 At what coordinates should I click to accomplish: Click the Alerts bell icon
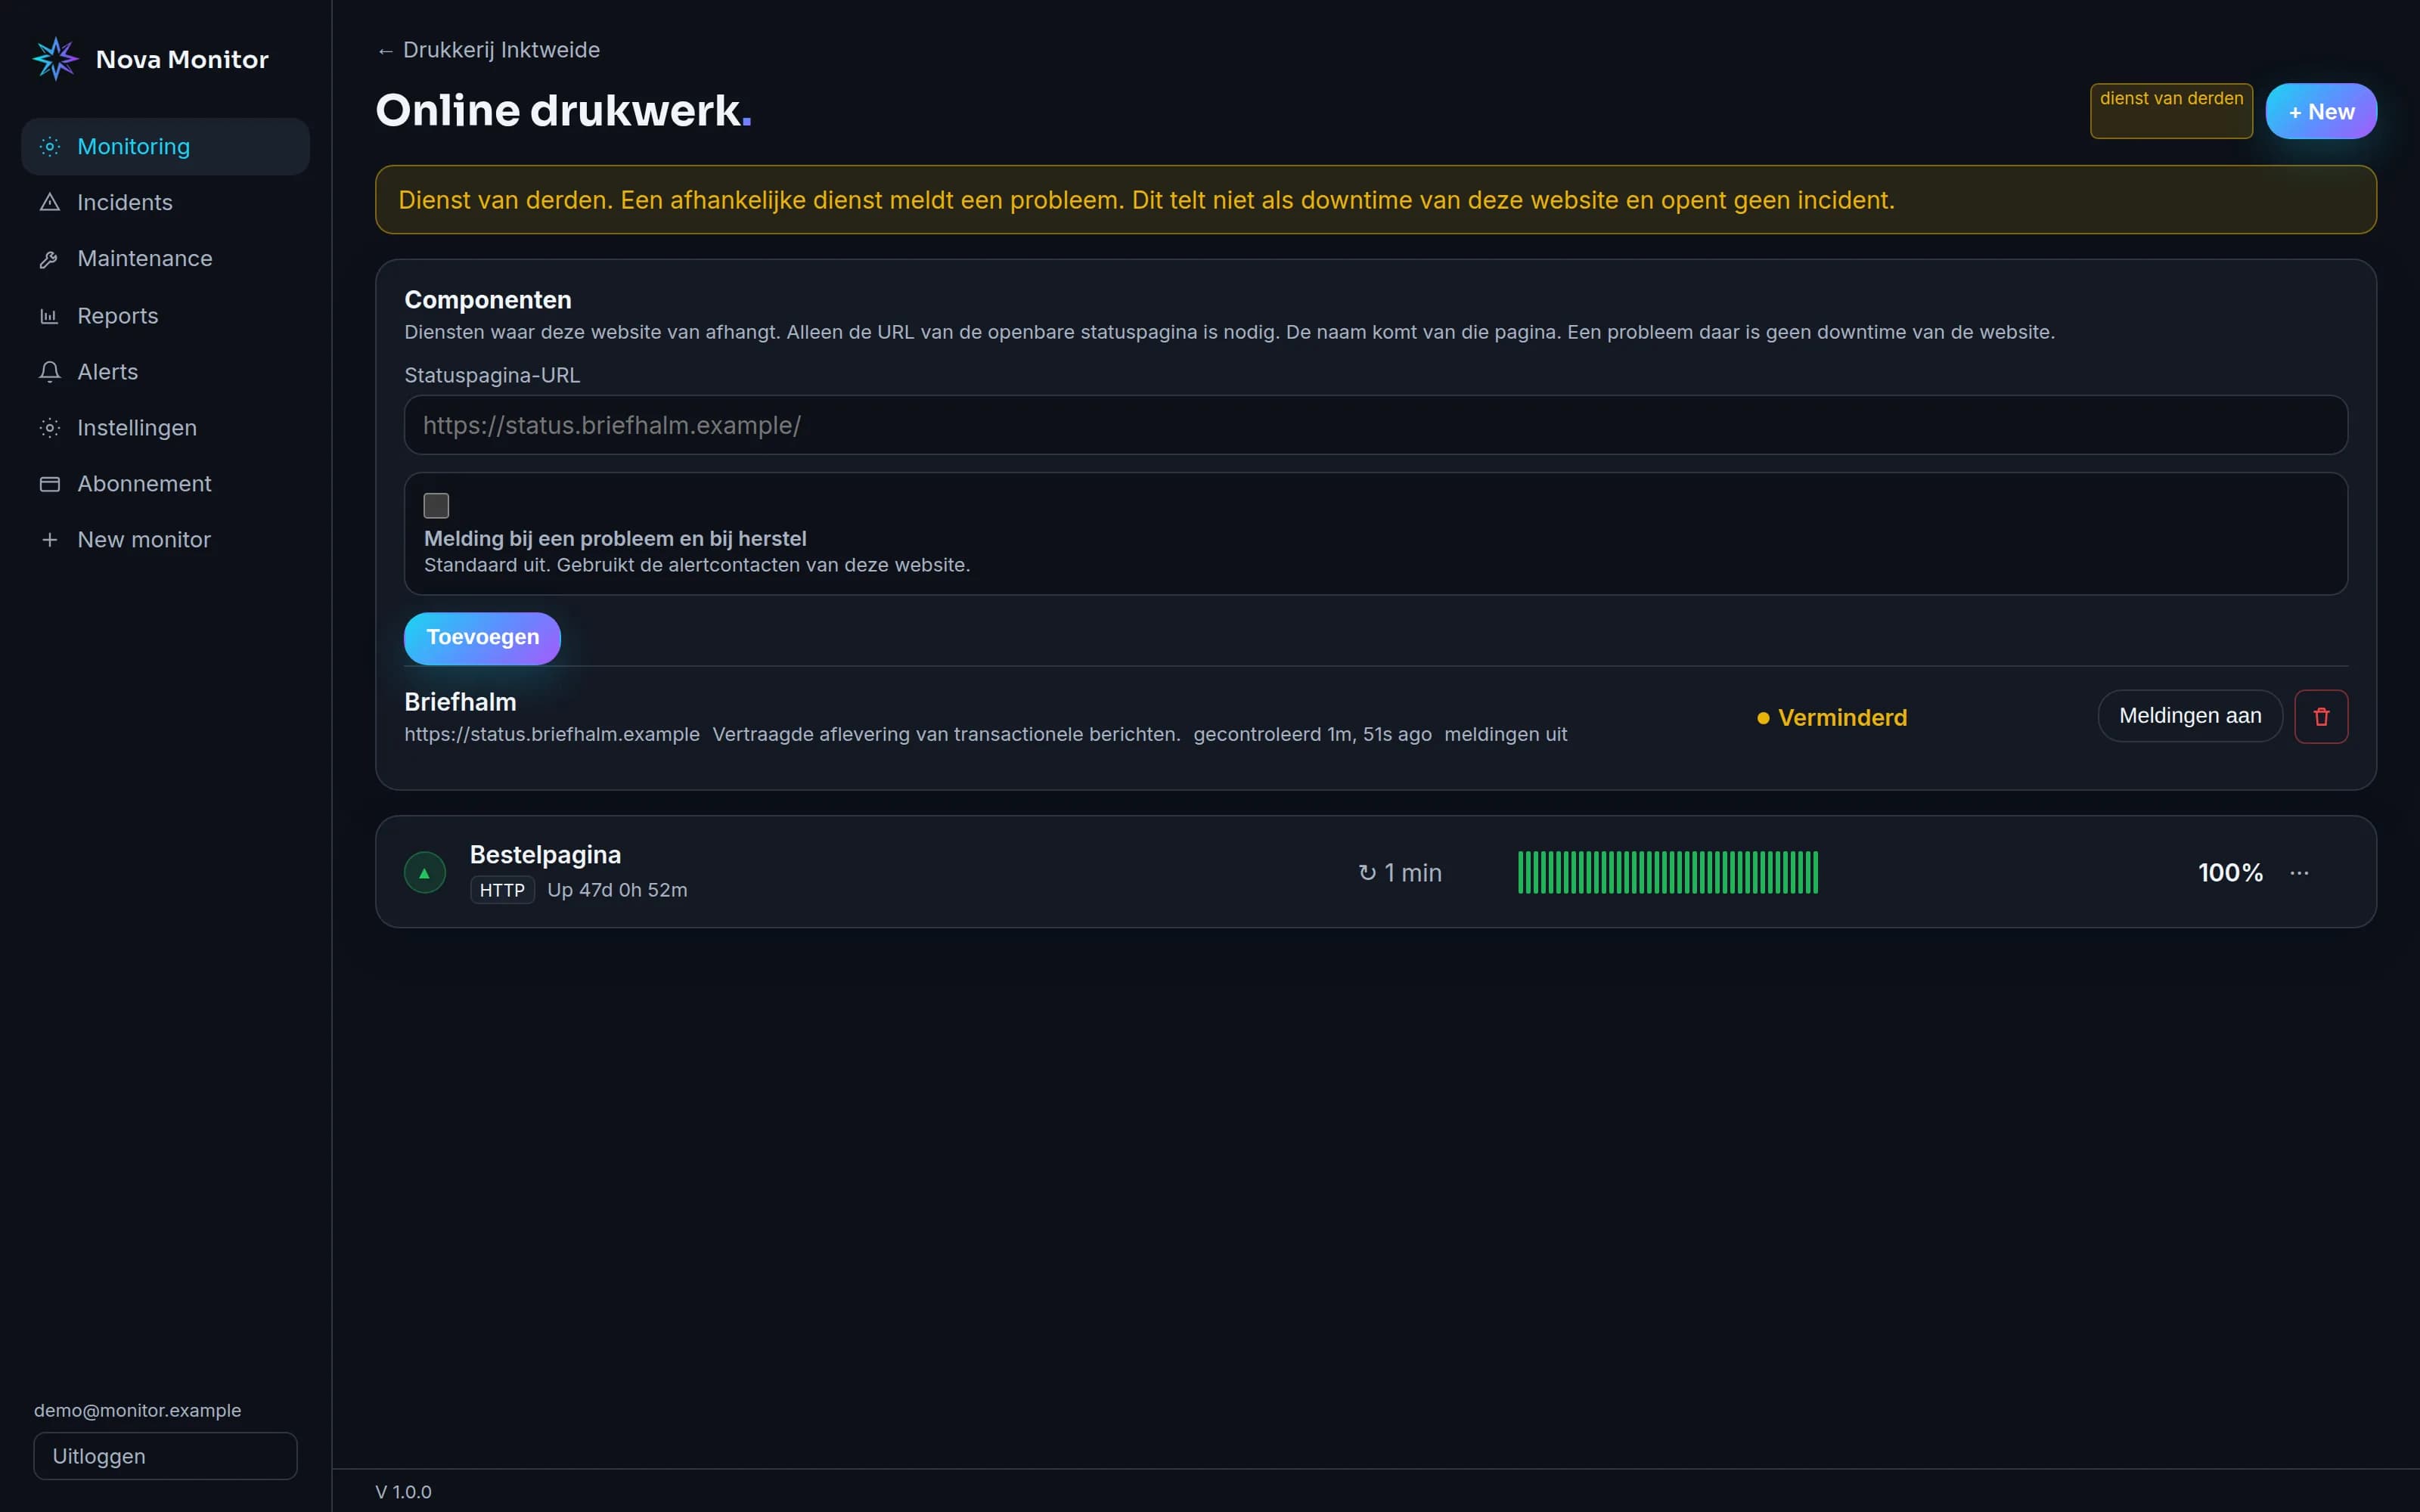[x=50, y=372]
